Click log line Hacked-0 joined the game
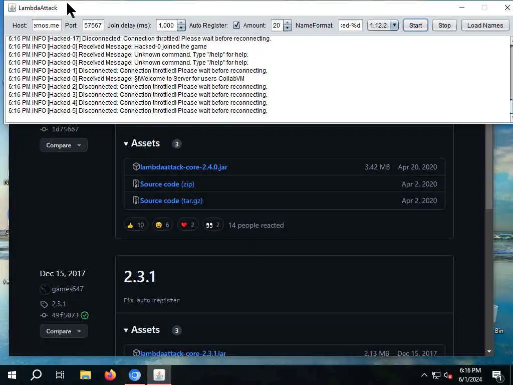Viewport: 513px width, 385px height. [108, 47]
